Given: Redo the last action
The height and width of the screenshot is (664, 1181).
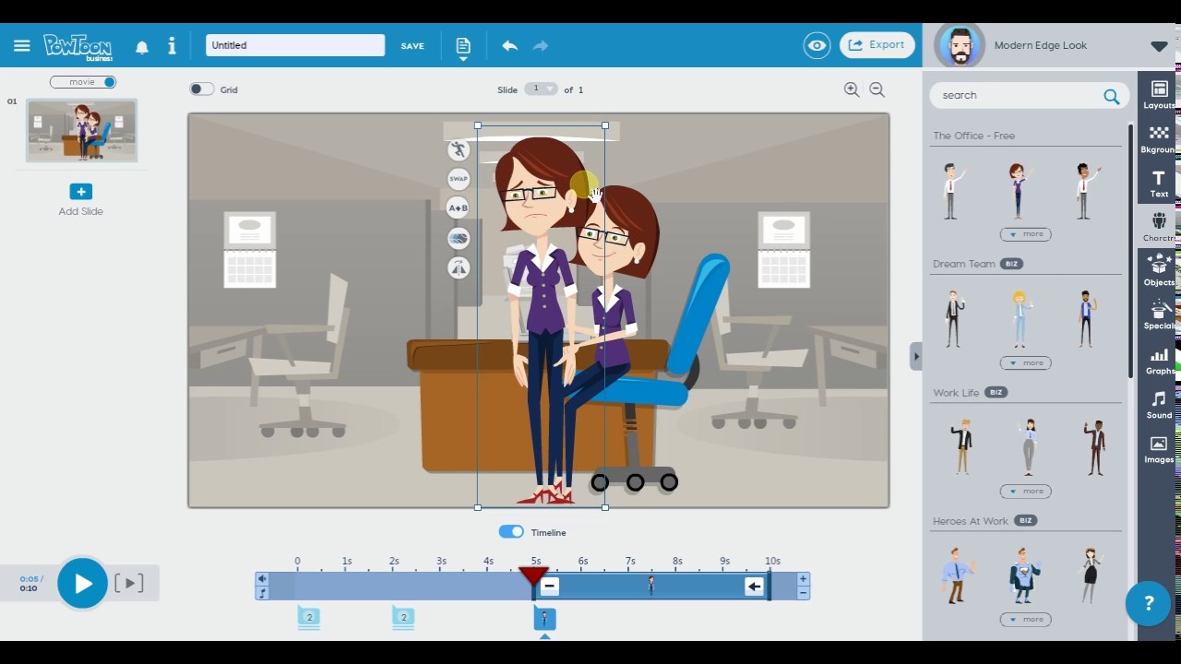Looking at the screenshot, I should 541,45.
